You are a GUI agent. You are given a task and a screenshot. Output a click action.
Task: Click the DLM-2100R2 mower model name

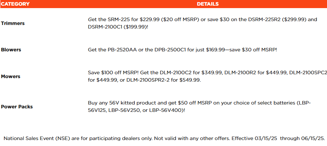coord(238,73)
